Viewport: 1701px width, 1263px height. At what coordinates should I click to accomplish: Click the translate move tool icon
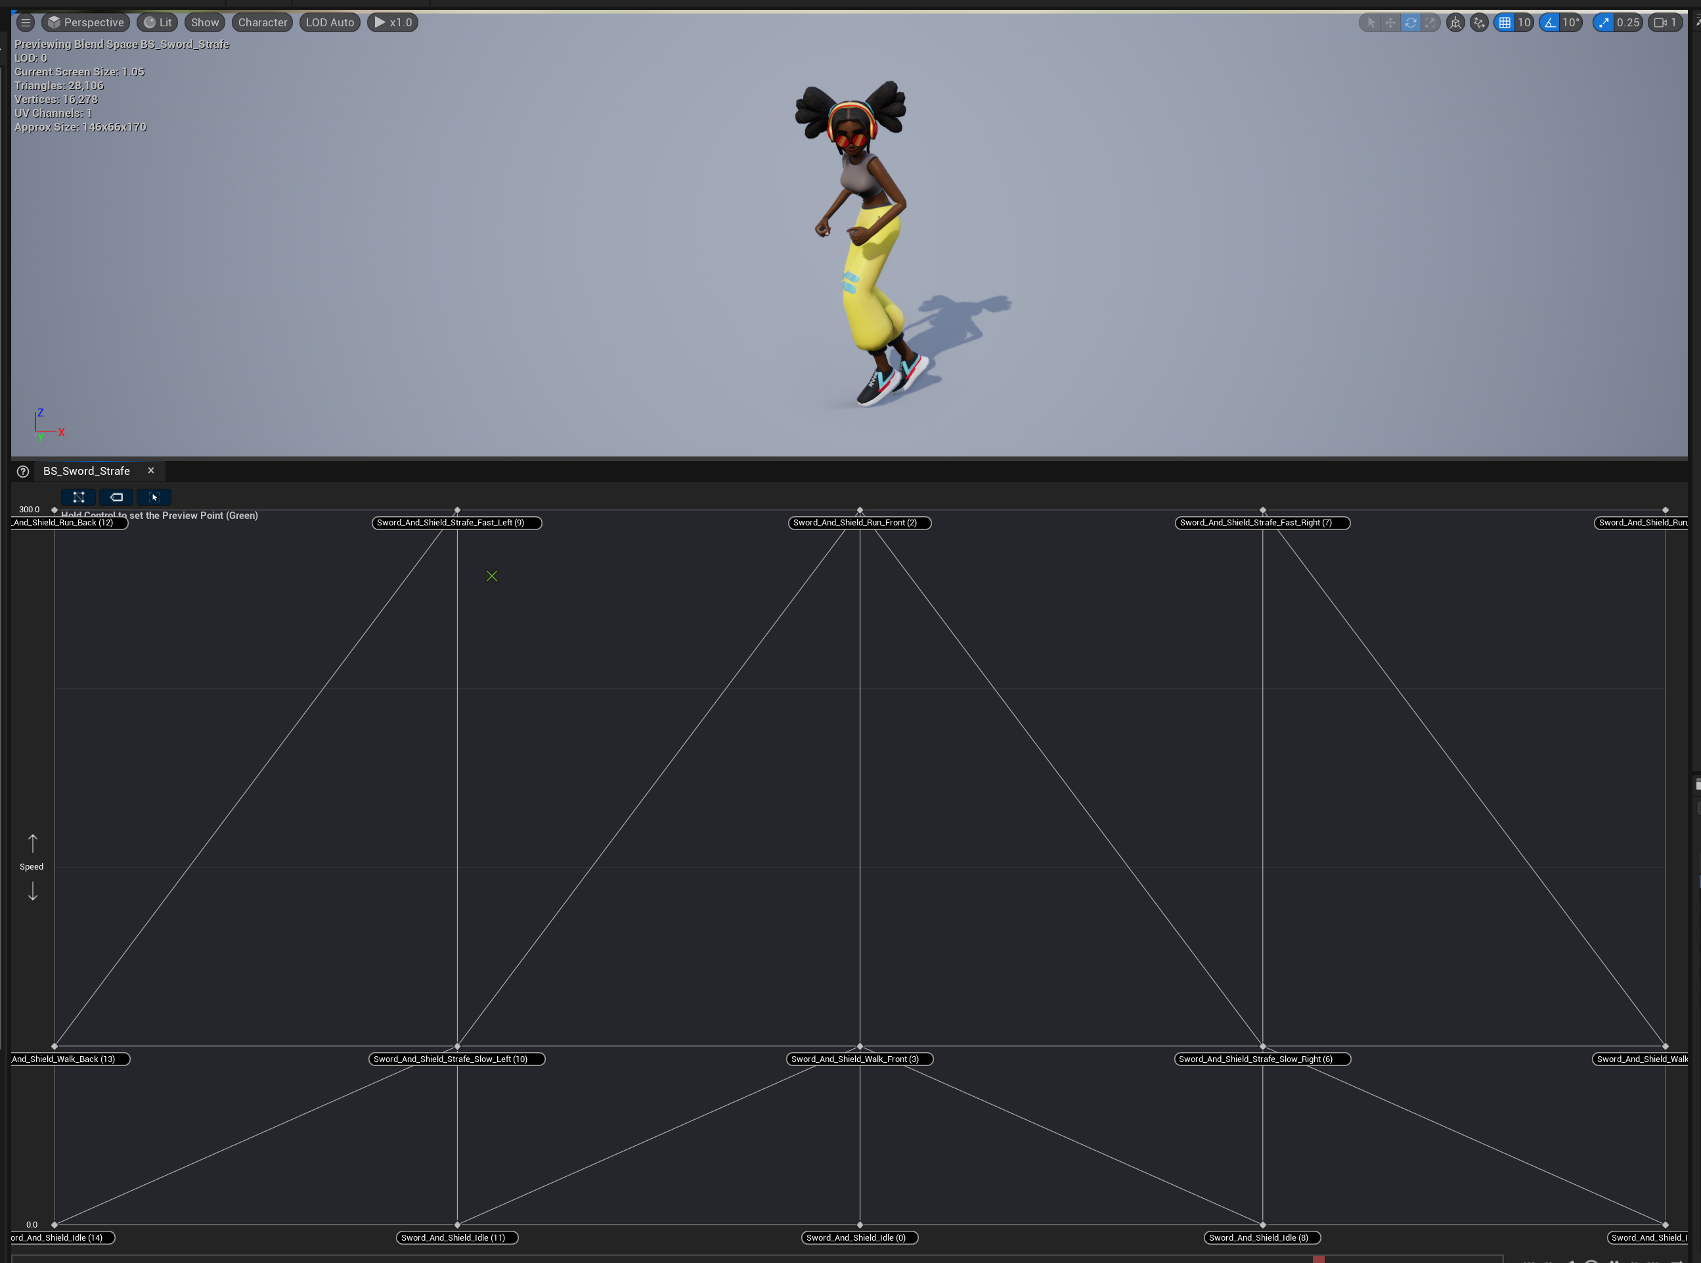tap(1390, 22)
